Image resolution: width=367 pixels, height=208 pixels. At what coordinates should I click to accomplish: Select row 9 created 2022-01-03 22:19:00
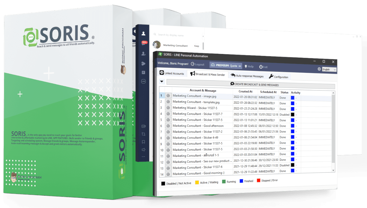(245, 143)
